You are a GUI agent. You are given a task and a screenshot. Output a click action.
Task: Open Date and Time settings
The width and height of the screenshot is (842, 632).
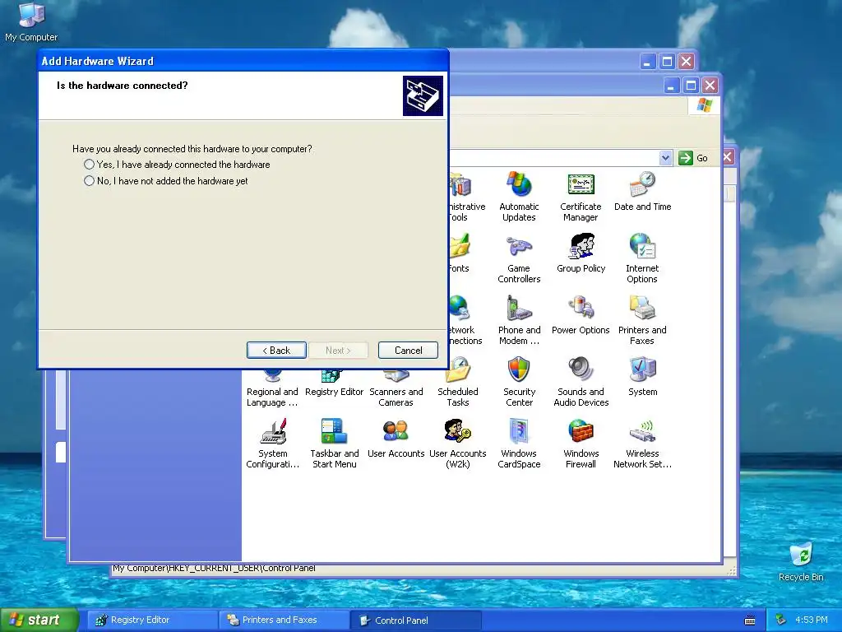[x=642, y=191]
